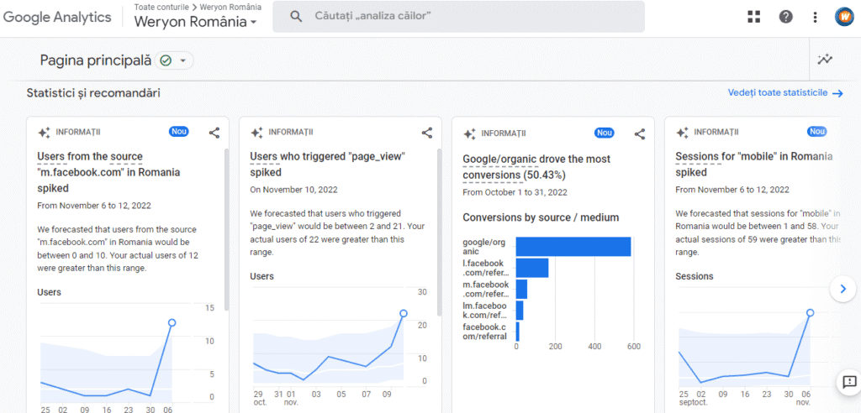Click scrollbar of page_view insight card

tap(439, 232)
